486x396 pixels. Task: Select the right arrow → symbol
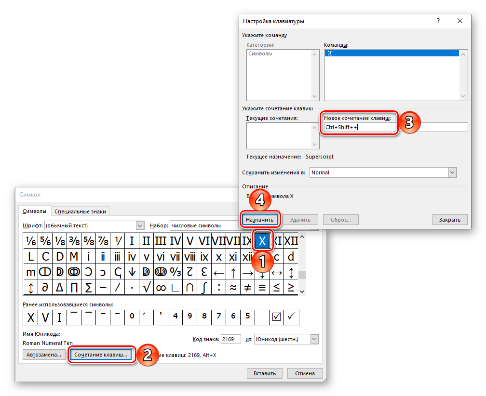(247, 273)
